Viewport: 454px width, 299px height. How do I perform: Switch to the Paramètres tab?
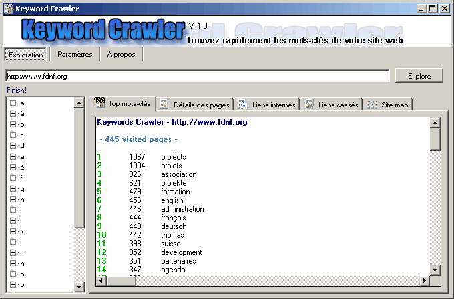point(75,55)
